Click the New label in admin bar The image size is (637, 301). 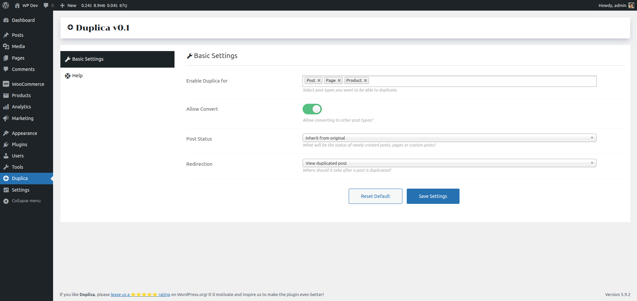[x=72, y=5]
